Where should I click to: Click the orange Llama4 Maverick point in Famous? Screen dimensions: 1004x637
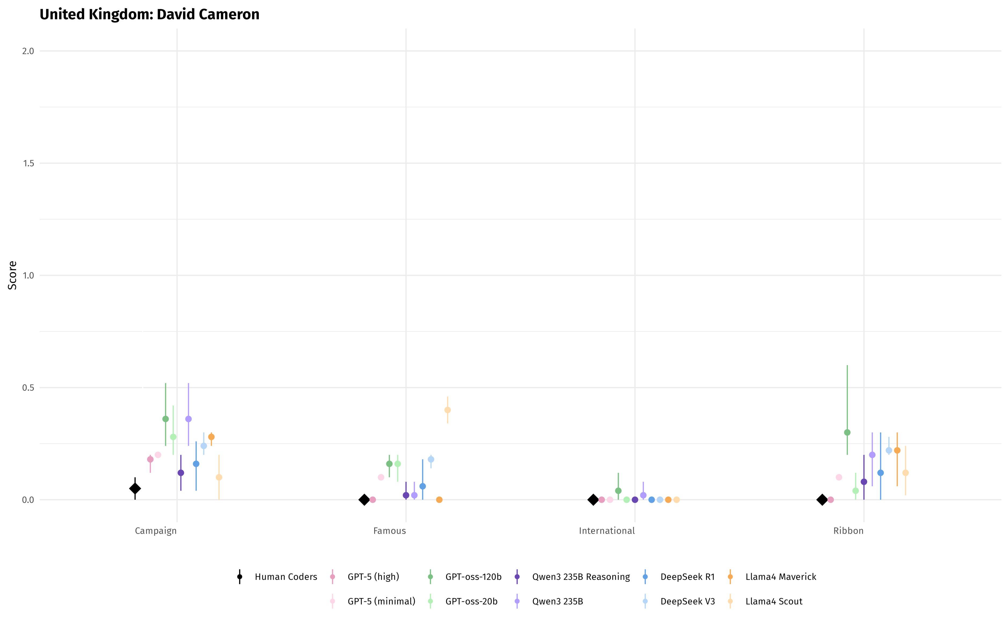(439, 500)
